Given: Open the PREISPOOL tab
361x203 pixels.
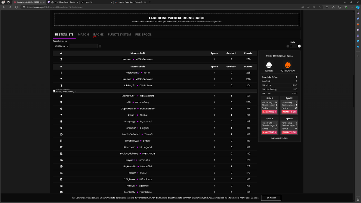Looking at the screenshot, I should point(143,35).
